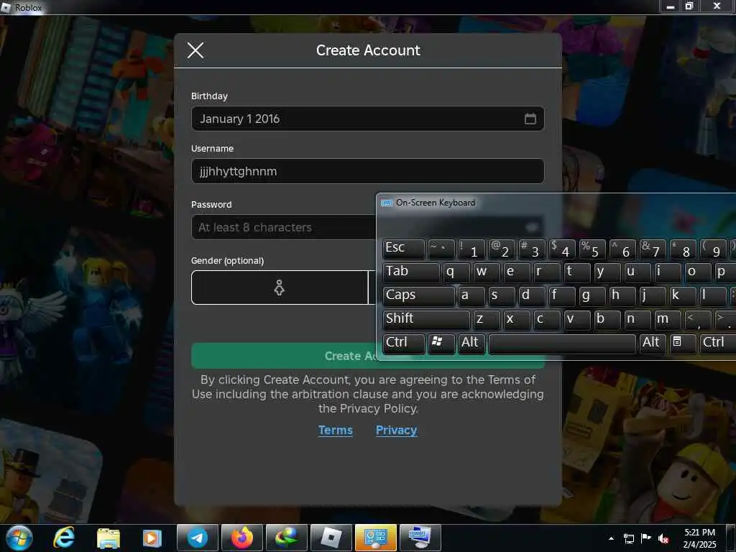The width and height of the screenshot is (736, 552).
Task: Show hidden system tray icons arrow
Action: point(611,538)
